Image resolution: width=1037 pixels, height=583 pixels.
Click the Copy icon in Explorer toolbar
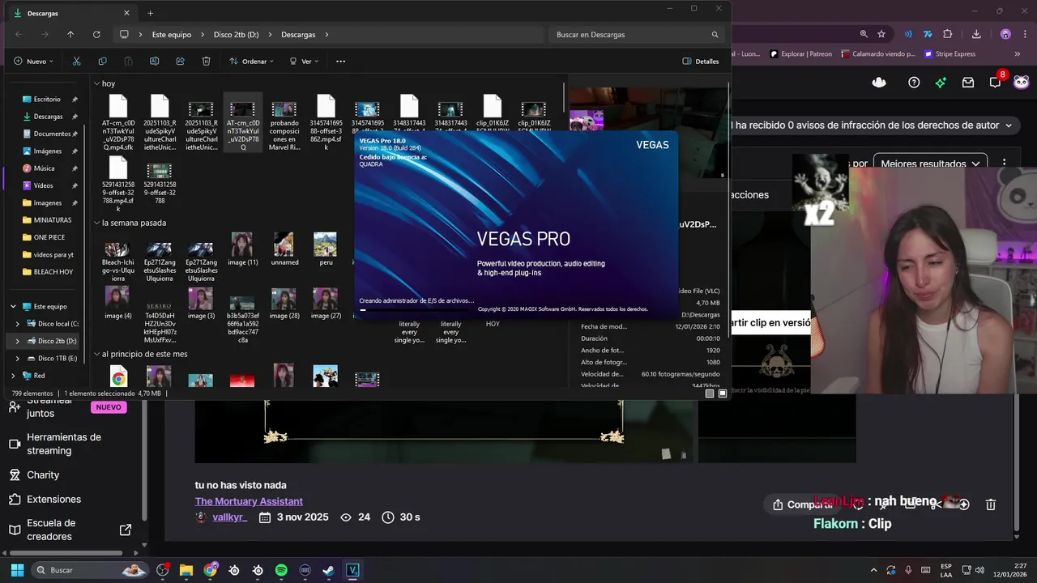(102, 61)
